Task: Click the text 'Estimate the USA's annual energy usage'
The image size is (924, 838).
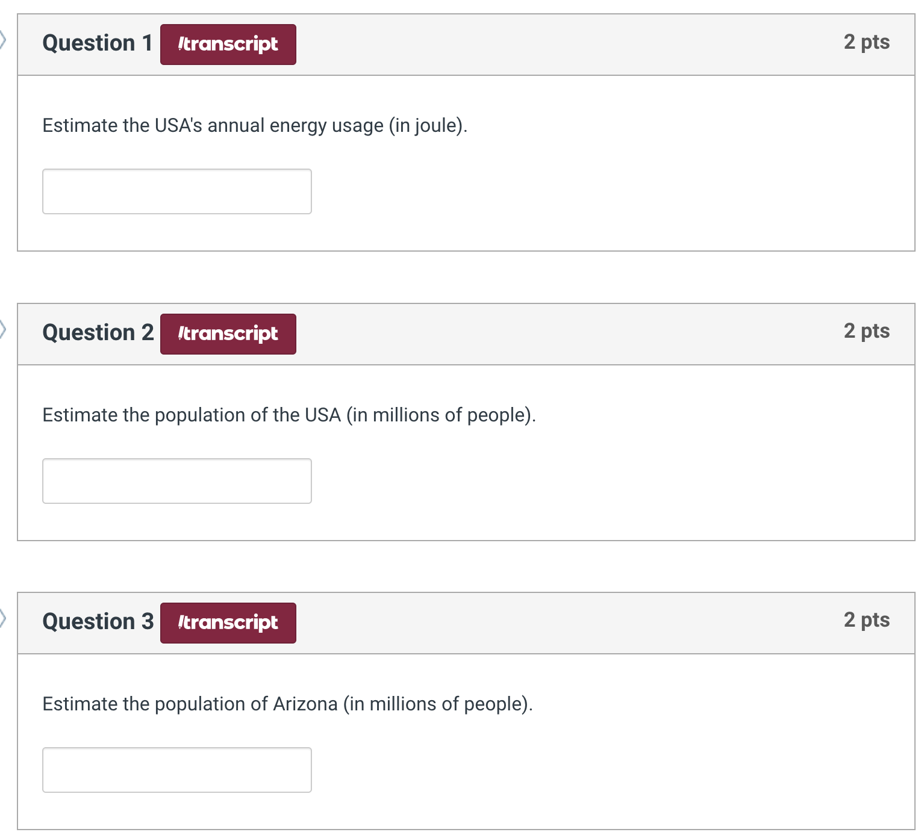Action: (213, 126)
